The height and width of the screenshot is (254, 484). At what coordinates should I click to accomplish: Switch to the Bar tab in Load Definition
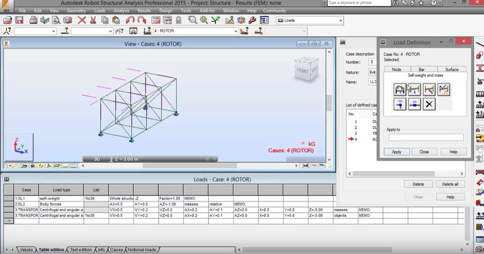[x=421, y=69]
